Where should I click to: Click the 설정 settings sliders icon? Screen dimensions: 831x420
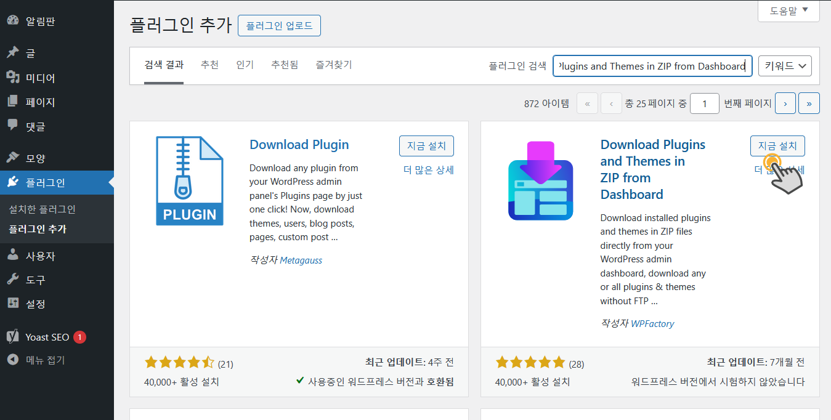(x=13, y=304)
